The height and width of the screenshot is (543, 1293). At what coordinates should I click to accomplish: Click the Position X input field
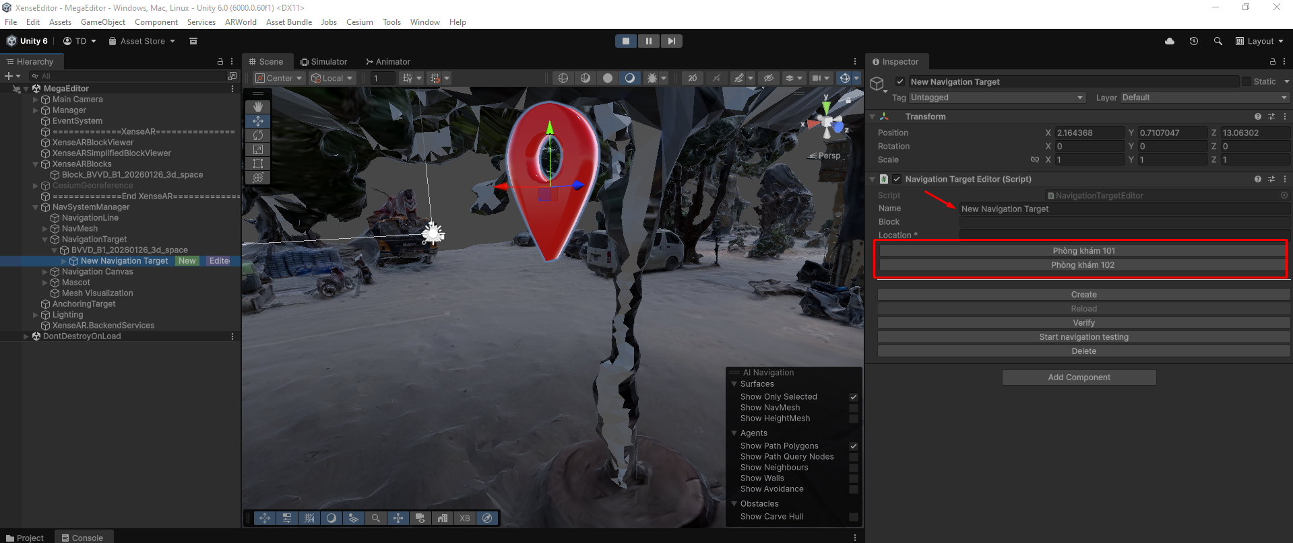click(1088, 133)
